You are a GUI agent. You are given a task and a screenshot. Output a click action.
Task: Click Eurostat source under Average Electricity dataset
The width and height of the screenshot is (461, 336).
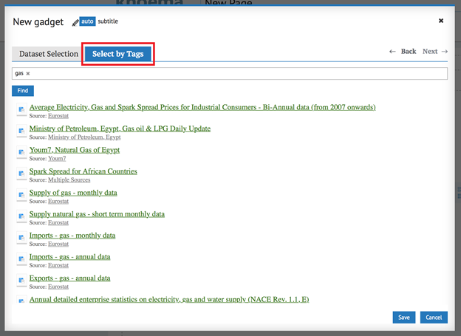click(58, 116)
